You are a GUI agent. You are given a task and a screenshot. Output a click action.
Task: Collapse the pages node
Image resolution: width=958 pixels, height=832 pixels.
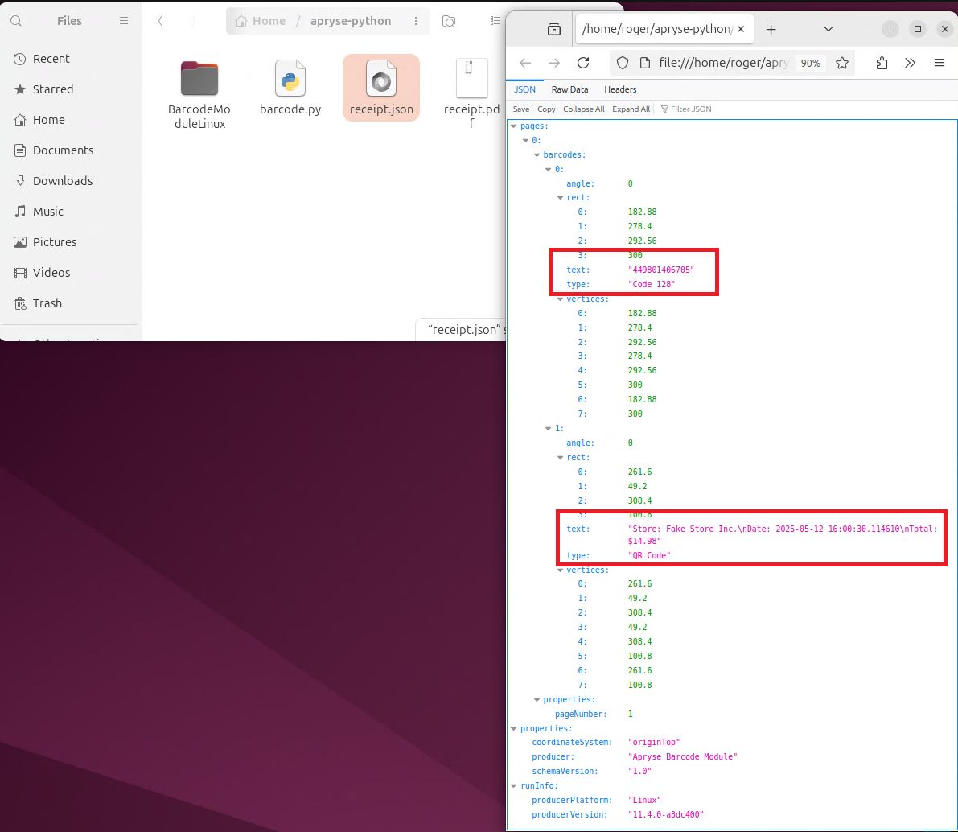514,126
